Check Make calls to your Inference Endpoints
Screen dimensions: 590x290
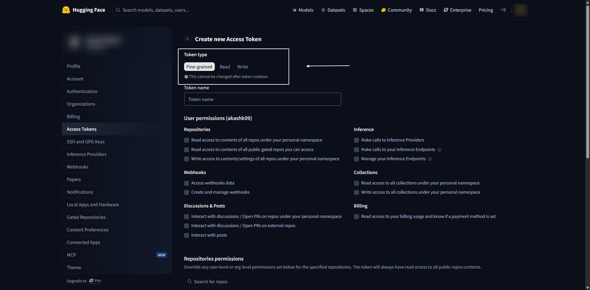click(356, 150)
